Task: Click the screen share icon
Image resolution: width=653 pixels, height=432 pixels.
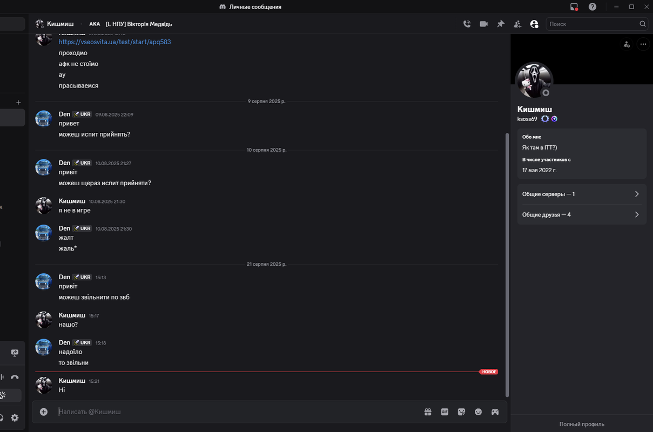Action: click(x=15, y=353)
